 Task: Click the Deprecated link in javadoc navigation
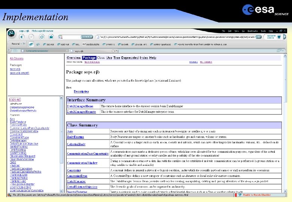(130, 58)
